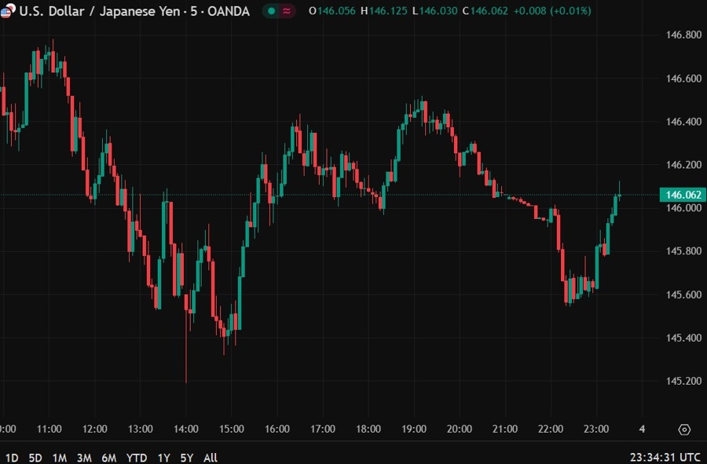Choose the YTD date range

tap(136, 457)
